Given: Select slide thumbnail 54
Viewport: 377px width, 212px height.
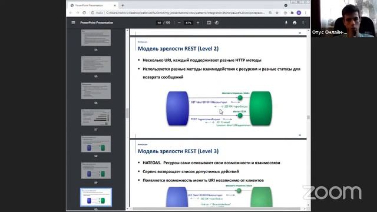Looking at the screenshot, I should click(x=96, y=38).
